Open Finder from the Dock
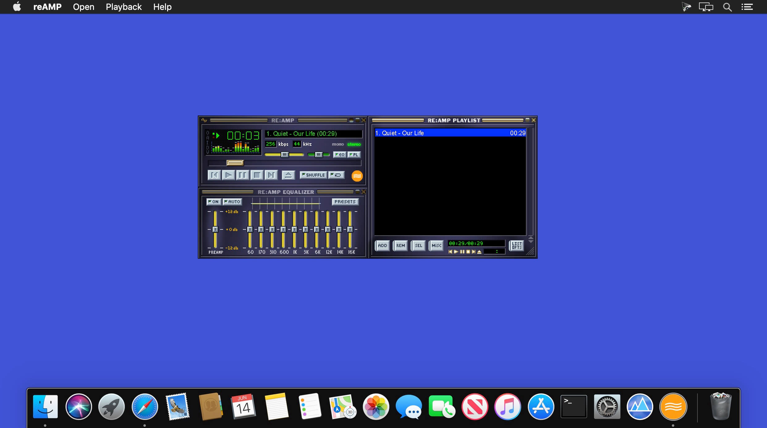The width and height of the screenshot is (767, 428). (x=45, y=407)
